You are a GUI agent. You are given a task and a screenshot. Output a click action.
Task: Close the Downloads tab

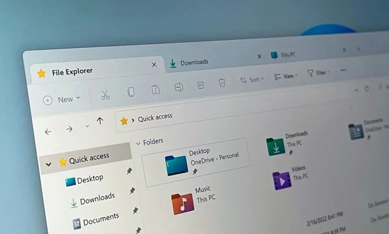259,56
